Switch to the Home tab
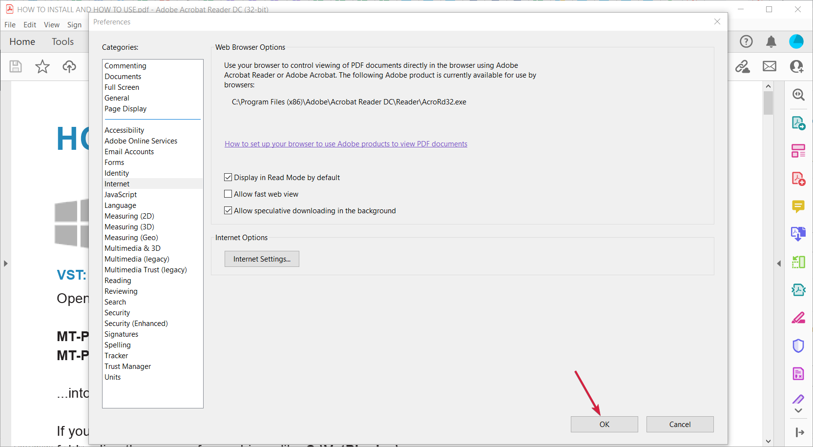This screenshot has height=447, width=813. pos(22,42)
